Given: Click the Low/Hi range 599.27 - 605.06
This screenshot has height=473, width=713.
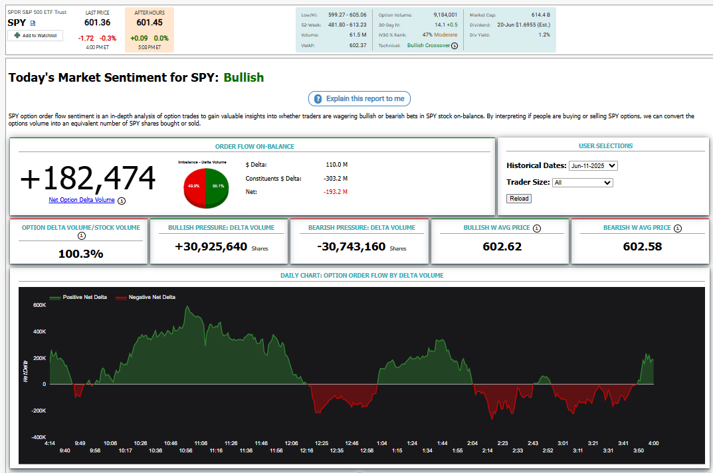Looking at the screenshot, I should (x=348, y=15).
